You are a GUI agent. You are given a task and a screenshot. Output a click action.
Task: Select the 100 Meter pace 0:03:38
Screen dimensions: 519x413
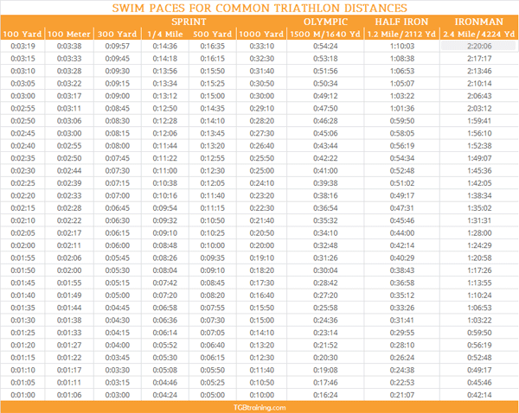(69, 46)
